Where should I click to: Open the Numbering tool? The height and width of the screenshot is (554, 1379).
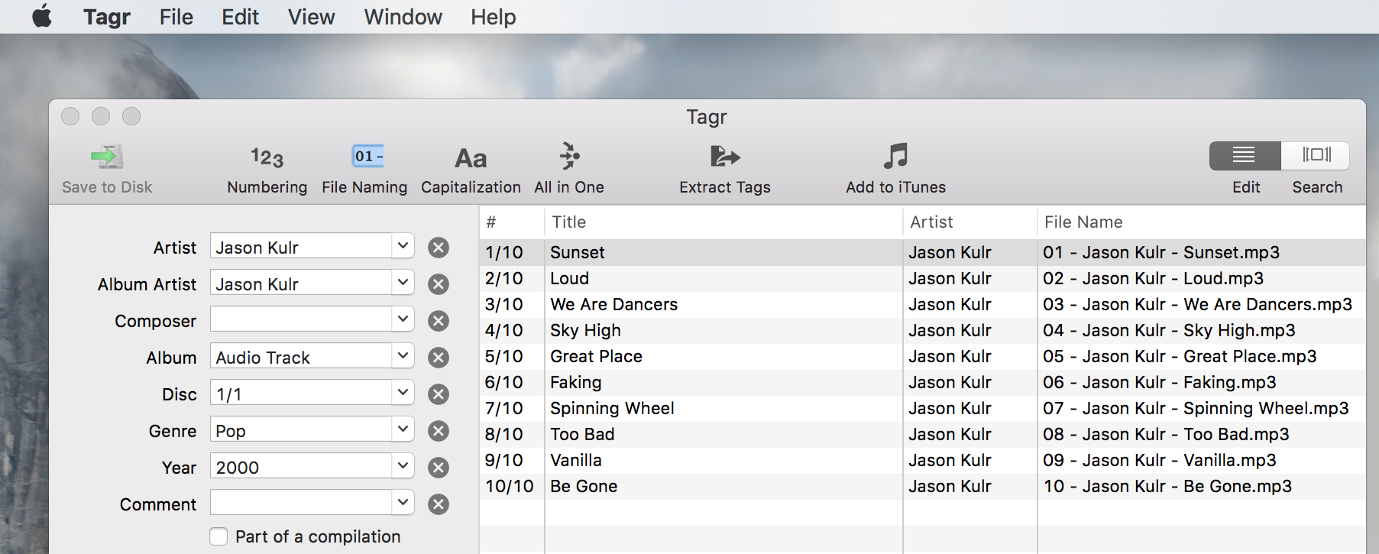pos(267,157)
